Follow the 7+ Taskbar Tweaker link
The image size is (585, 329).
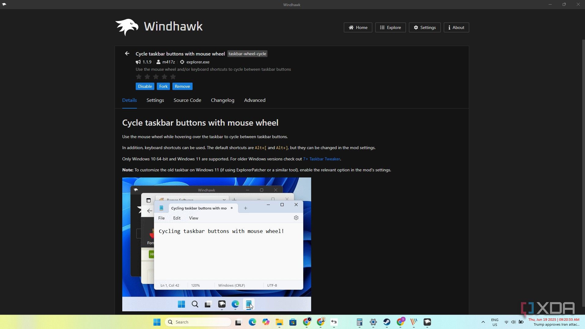point(322,159)
